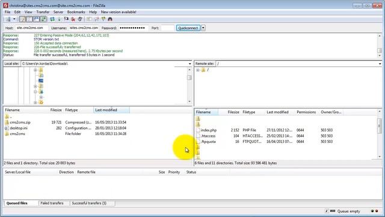The width and height of the screenshot is (385, 217).
Task: Open the Transfer menu
Action: pos(43,12)
